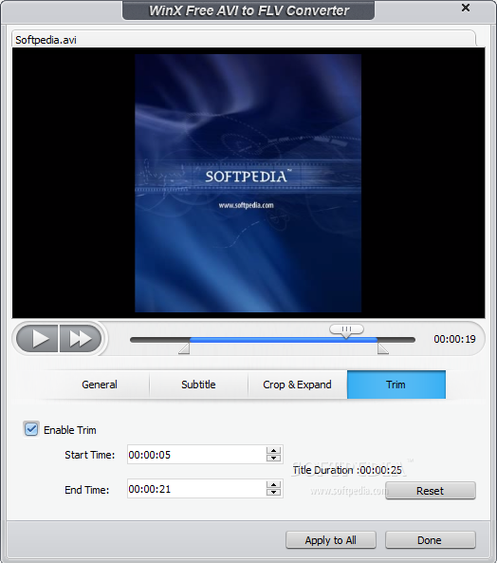Click the trim end marker triangle
Image resolution: width=497 pixels, height=563 pixels.
pos(383,348)
